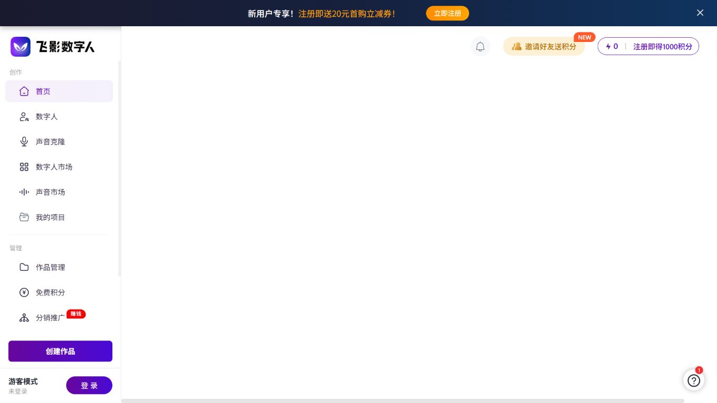
Task: Click the NEW badge on the invite button
Action: (x=585, y=37)
